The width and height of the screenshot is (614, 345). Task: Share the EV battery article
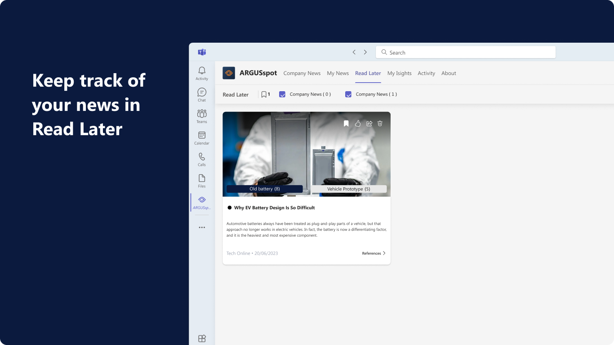pyautogui.click(x=369, y=124)
